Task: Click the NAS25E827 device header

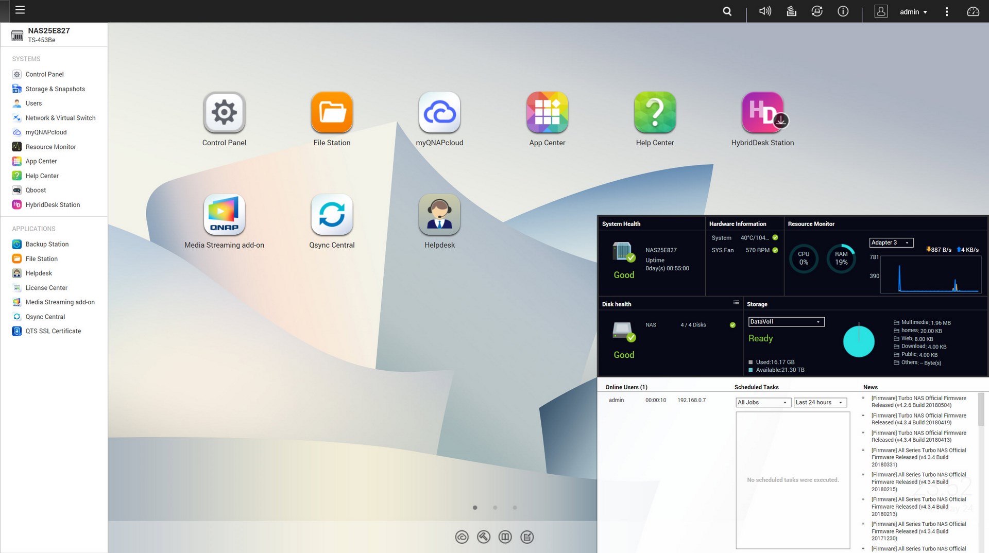Action: point(54,34)
